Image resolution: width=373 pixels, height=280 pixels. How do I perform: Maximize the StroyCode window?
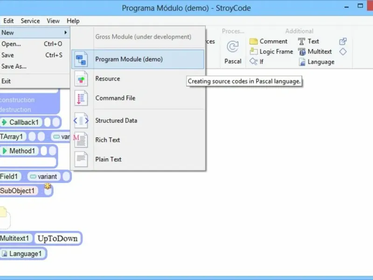click(x=360, y=6)
